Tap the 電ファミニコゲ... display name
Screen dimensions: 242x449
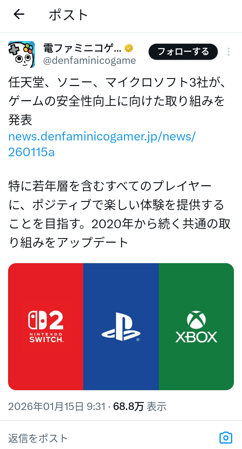pos(82,48)
